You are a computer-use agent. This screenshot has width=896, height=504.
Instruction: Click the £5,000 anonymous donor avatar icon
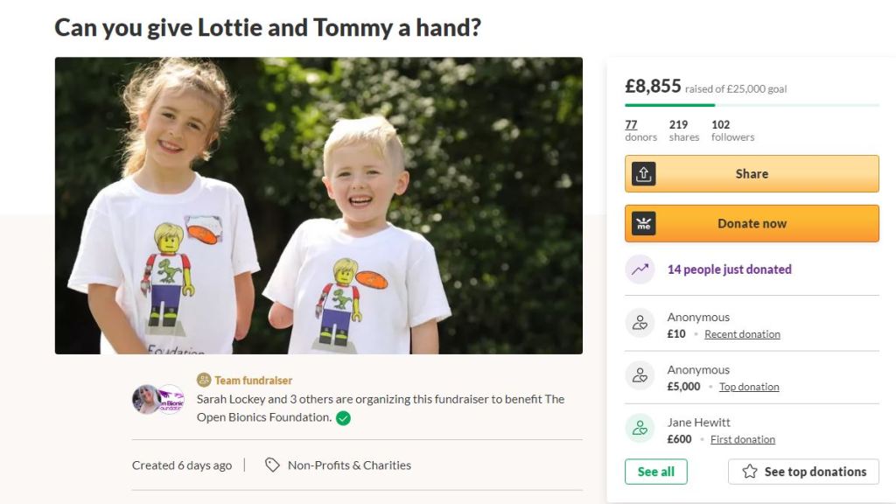[x=640, y=375]
